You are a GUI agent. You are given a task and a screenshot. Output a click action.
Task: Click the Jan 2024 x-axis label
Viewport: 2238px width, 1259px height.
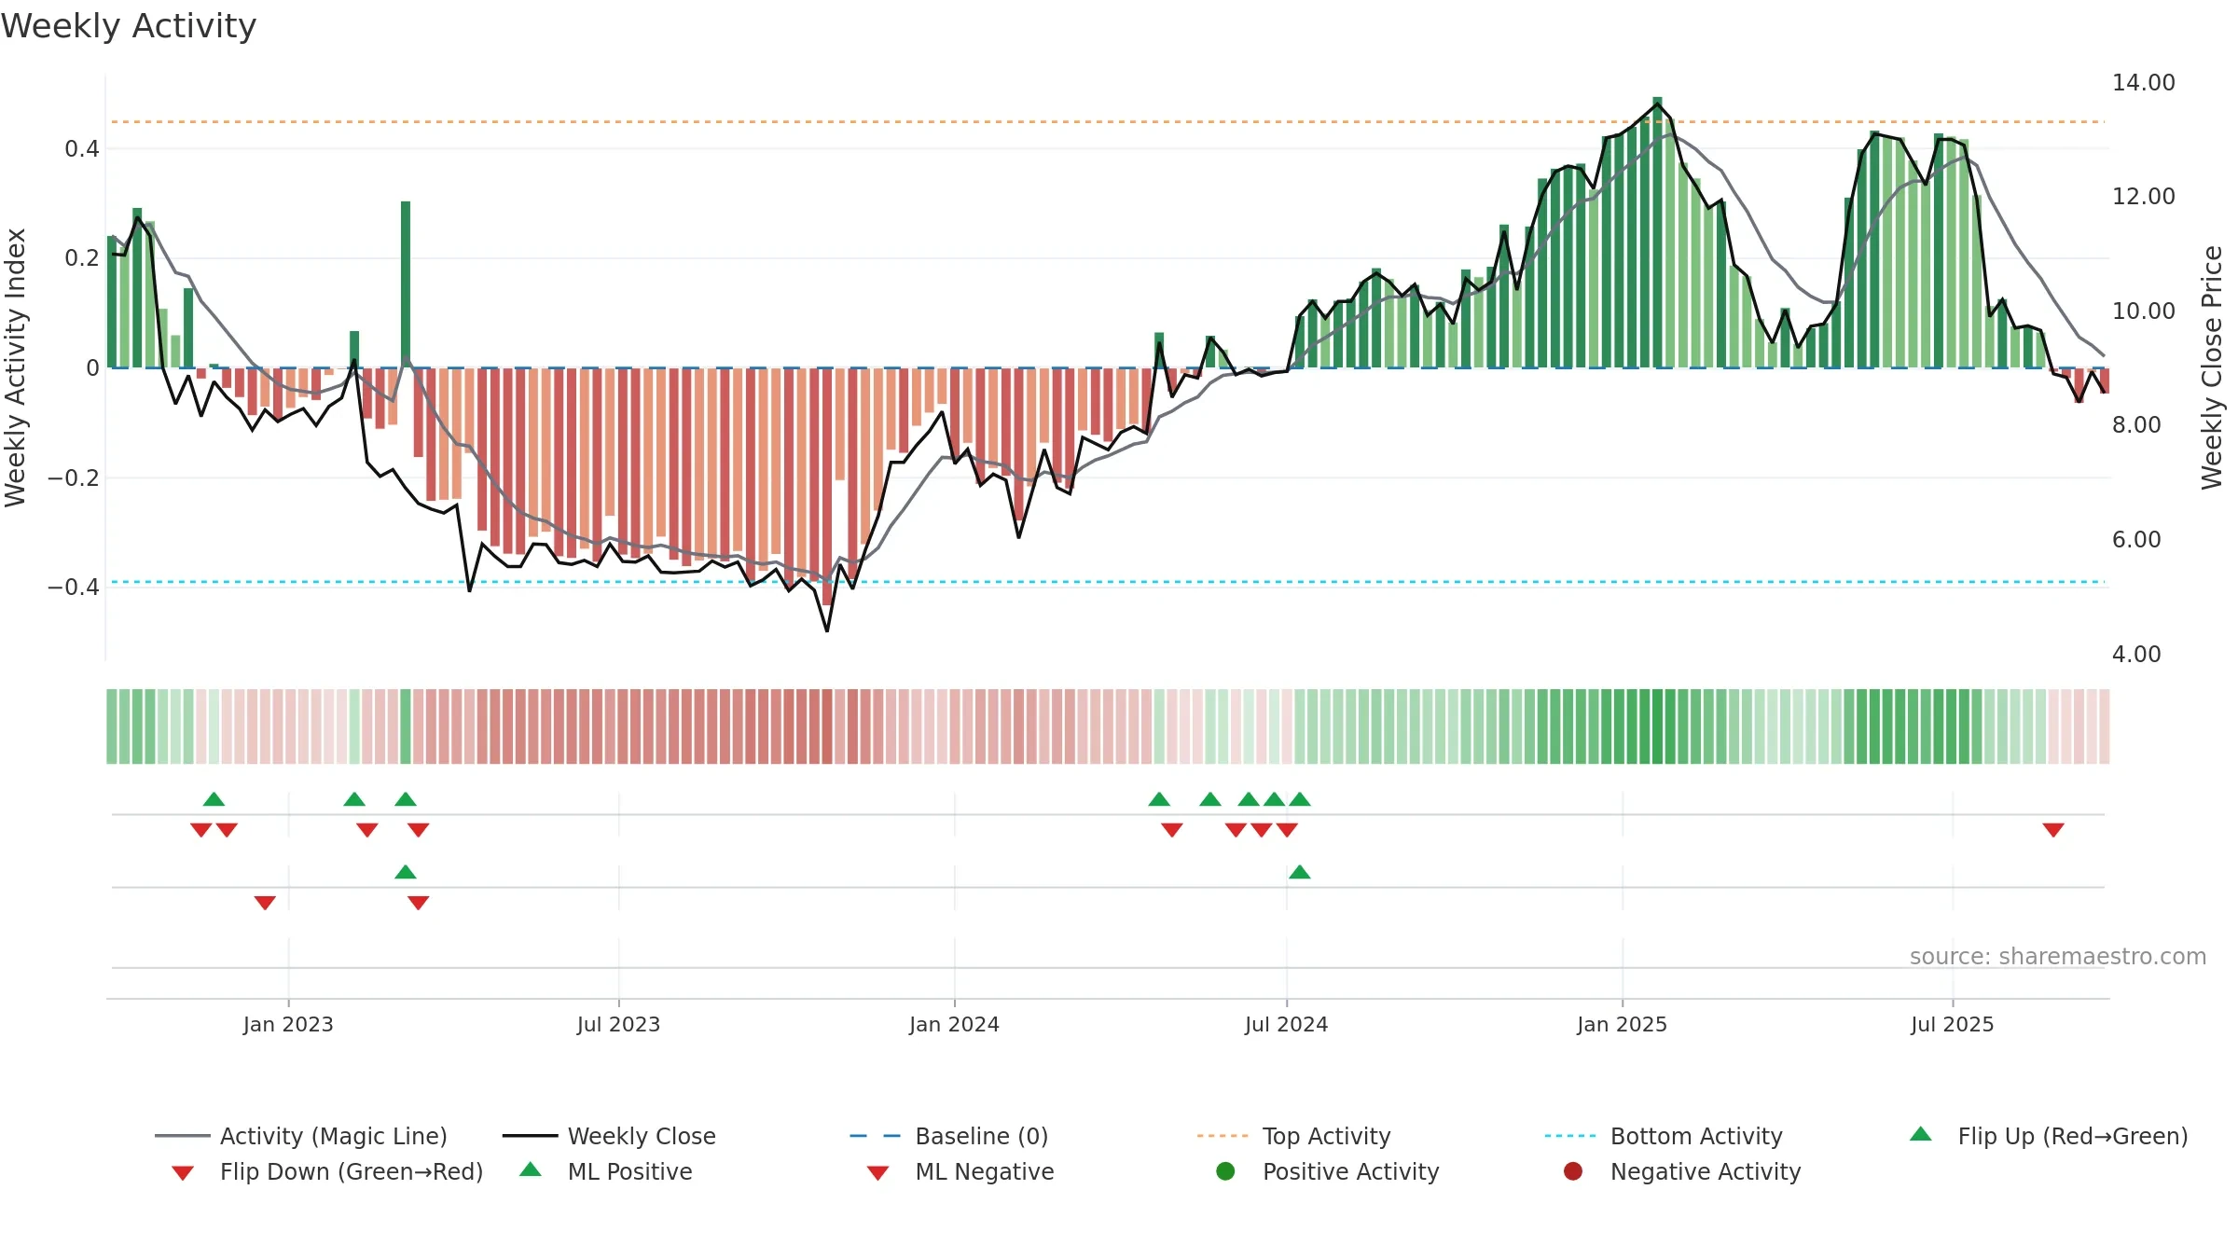(x=954, y=1025)
